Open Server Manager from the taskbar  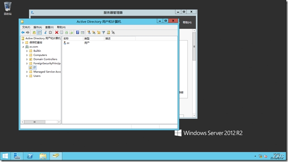coord(17,156)
